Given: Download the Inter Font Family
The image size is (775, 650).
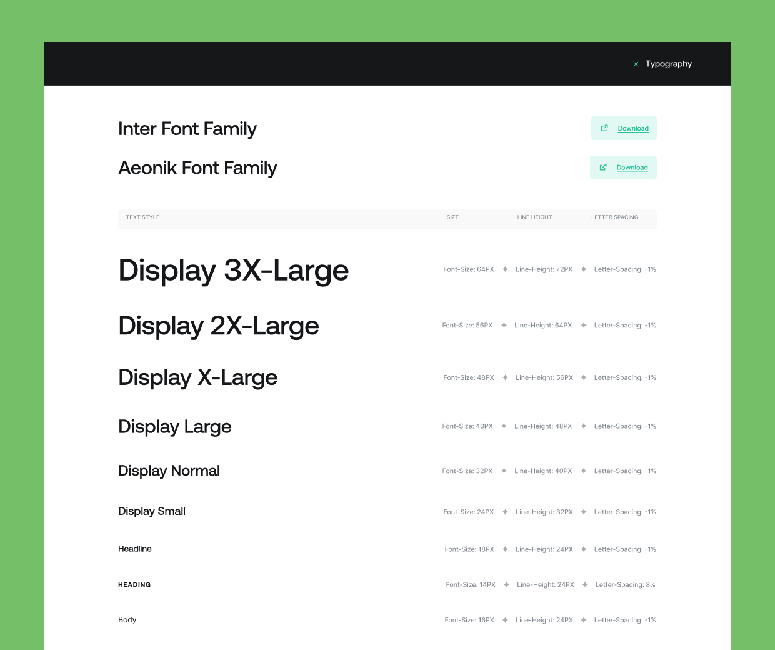Looking at the screenshot, I should click(633, 128).
